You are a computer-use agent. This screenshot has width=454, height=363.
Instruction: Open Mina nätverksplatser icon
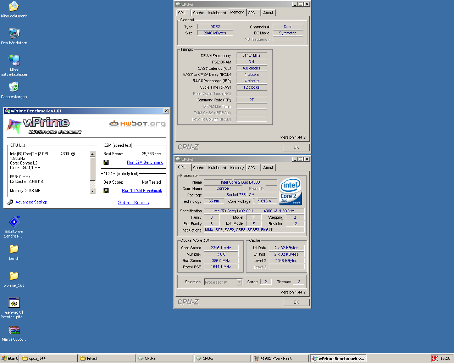[14, 66]
